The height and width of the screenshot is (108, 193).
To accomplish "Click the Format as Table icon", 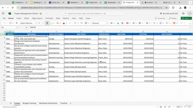I will (134, 23).
